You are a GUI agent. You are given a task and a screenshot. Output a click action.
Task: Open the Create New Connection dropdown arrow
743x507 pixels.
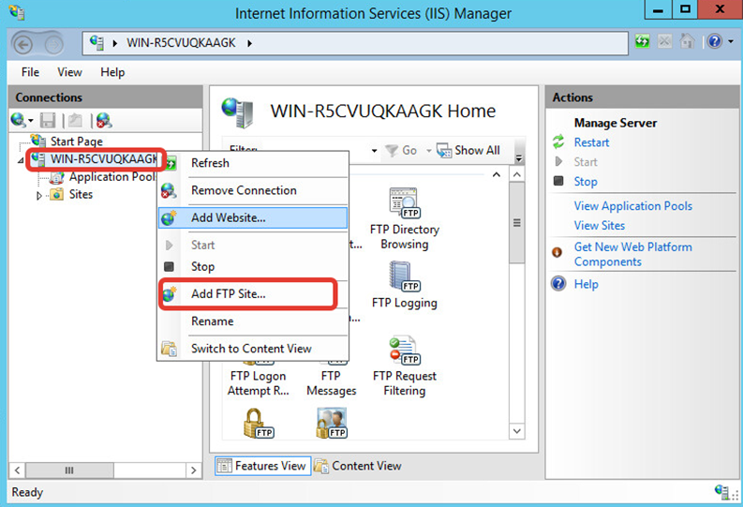(31, 120)
